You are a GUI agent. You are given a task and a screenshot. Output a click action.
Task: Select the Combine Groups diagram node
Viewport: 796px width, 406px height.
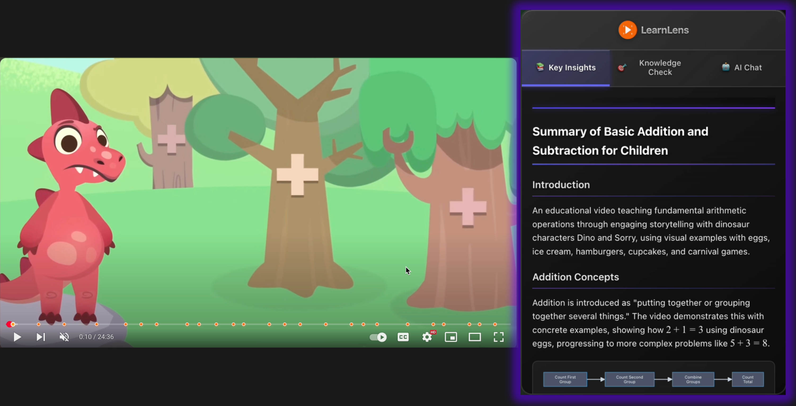click(693, 380)
